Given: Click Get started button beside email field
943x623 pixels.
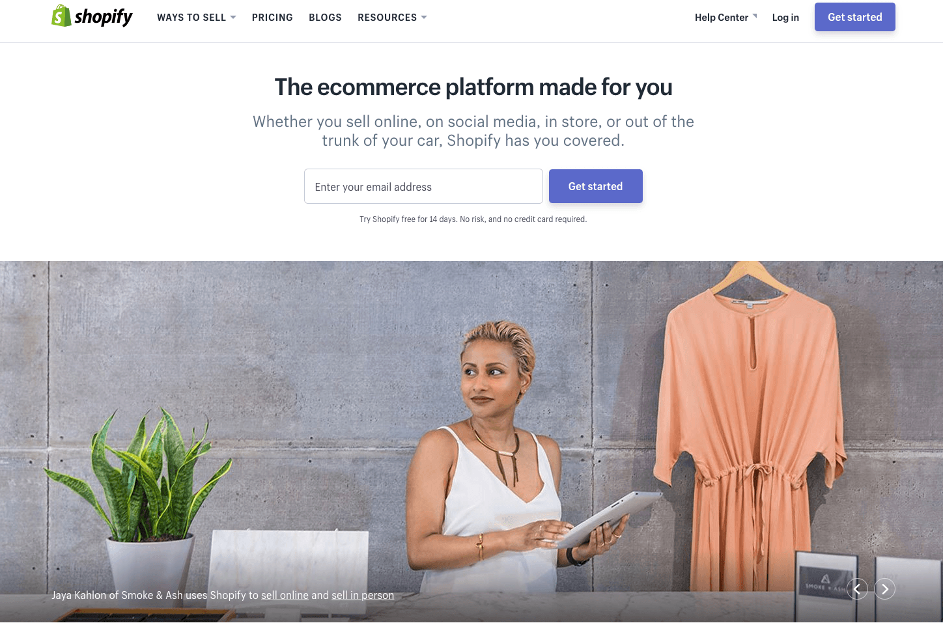Looking at the screenshot, I should [x=595, y=186].
